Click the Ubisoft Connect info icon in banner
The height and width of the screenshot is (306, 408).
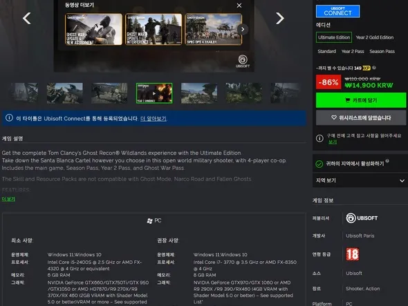[x=9, y=118]
